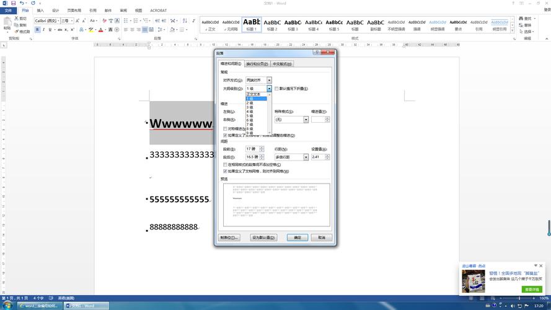Click the Cut (剪切) scissors icon
The height and width of the screenshot is (310, 551).
17,18
